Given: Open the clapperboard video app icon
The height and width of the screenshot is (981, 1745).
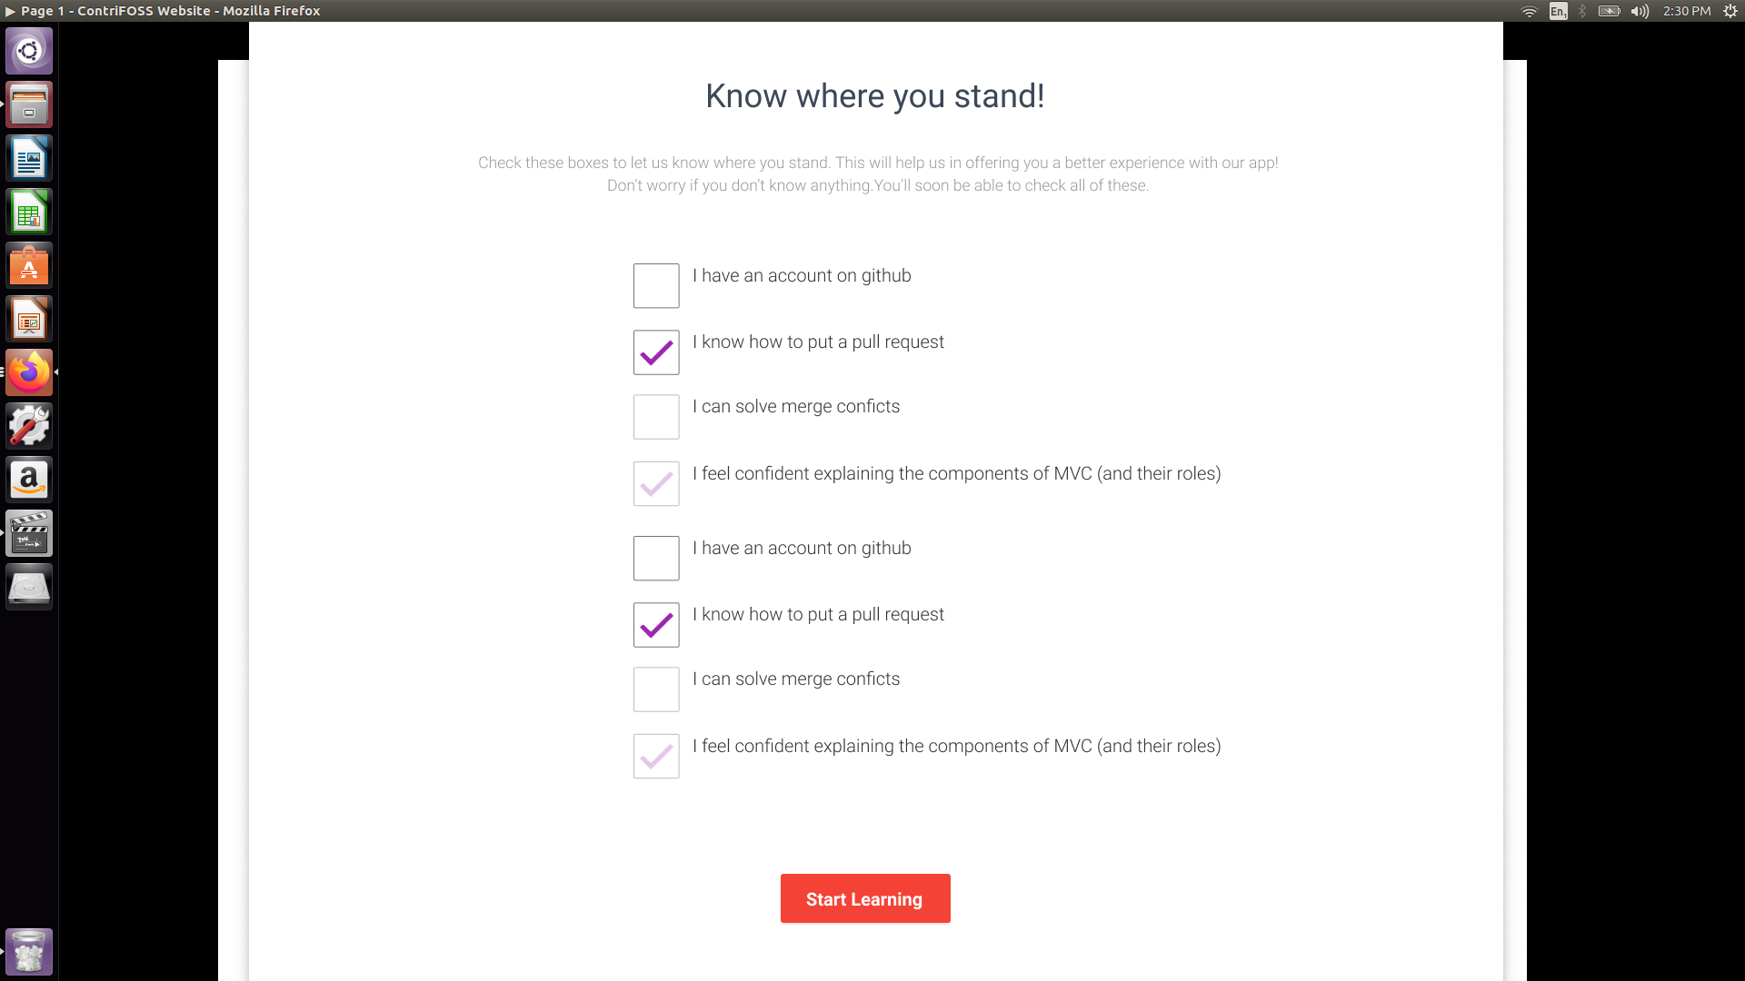Looking at the screenshot, I should [29, 533].
